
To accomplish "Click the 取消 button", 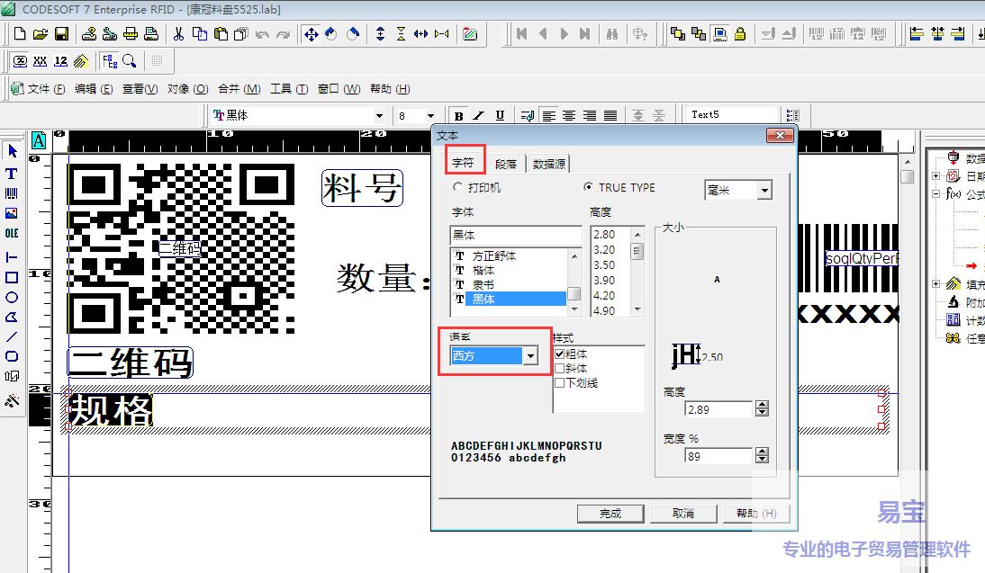I will tap(683, 514).
